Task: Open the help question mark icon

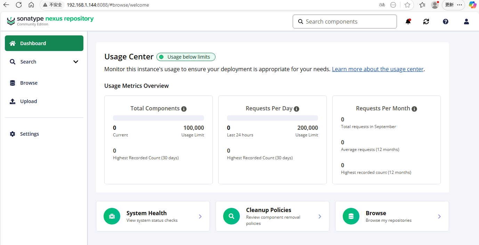Action: coord(446,22)
